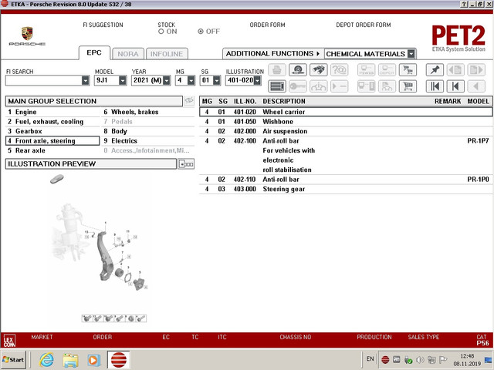Jump to first with double-bar rewind icon

435,86
